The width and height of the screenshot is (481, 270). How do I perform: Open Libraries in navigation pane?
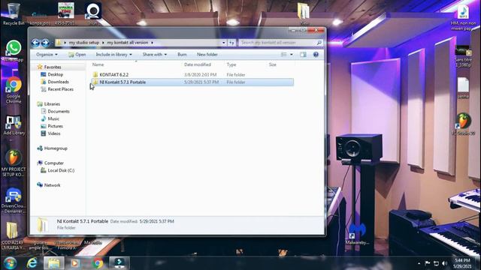coord(52,104)
